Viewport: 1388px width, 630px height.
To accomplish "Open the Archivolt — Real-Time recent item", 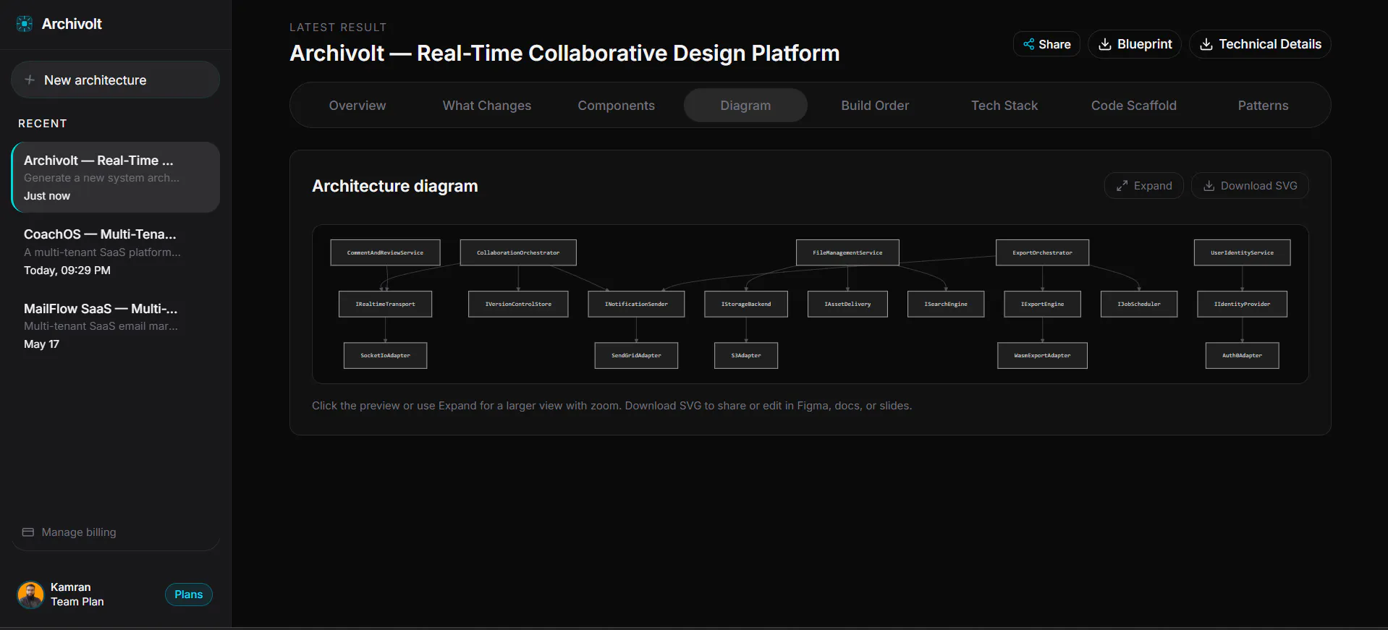I will 116,177.
